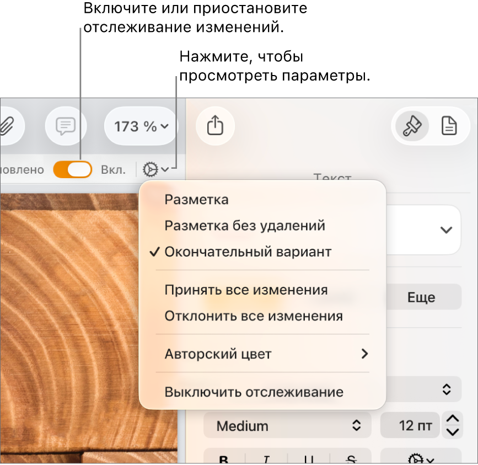Screen dimensions: 478x465
Task: Click the Еще button
Action: coord(424,297)
